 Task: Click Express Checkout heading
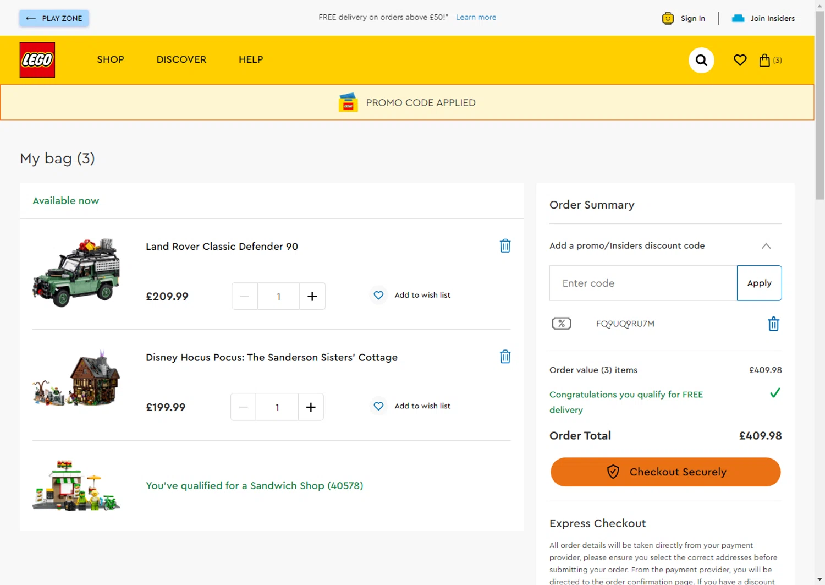coord(598,523)
